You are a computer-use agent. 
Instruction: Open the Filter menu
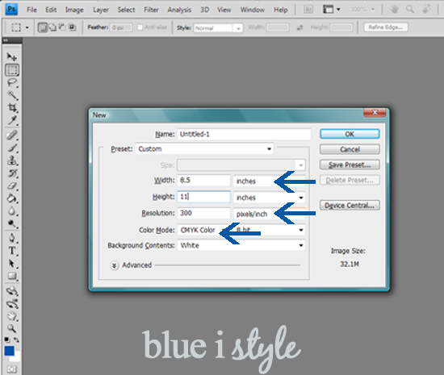pyautogui.click(x=151, y=10)
